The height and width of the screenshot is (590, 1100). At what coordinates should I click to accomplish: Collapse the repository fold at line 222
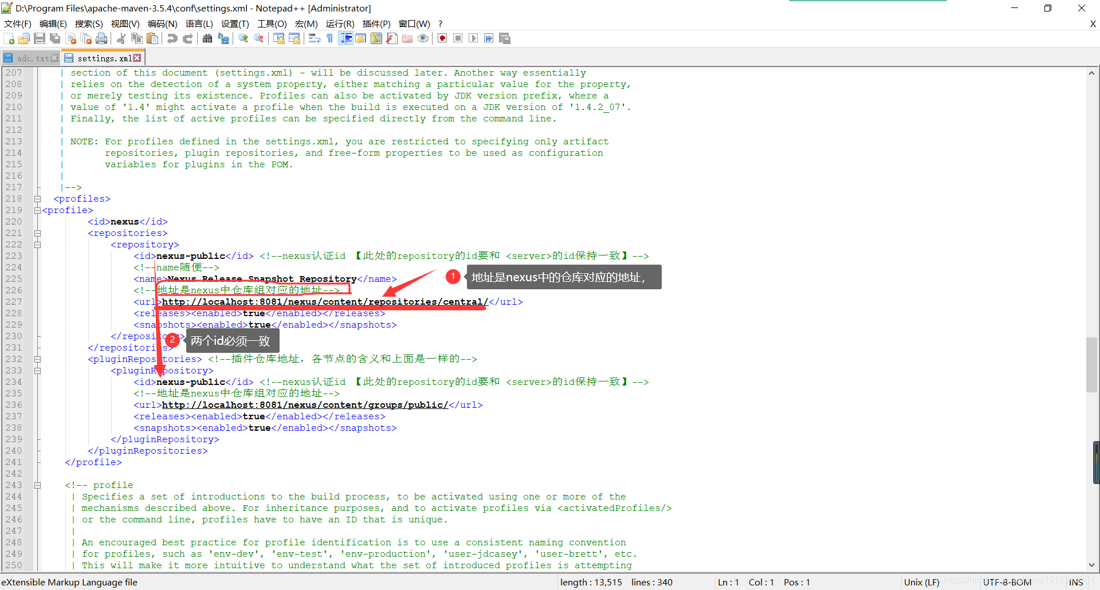pyautogui.click(x=37, y=245)
